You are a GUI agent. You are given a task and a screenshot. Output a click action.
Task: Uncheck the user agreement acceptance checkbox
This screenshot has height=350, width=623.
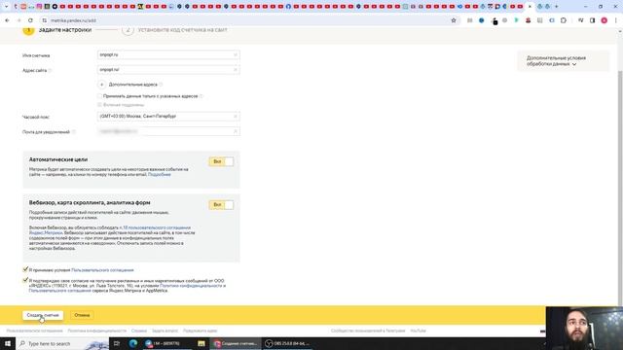25,269
